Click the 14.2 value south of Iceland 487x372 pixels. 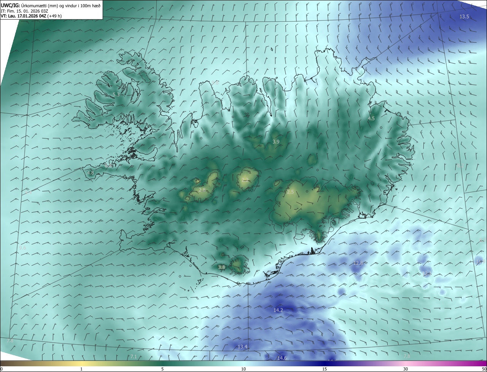[x=278, y=310]
